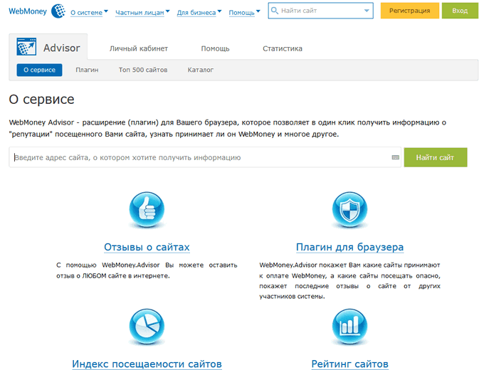Click the shield browser plugin icon
The height and width of the screenshot is (370, 484).
(x=350, y=208)
